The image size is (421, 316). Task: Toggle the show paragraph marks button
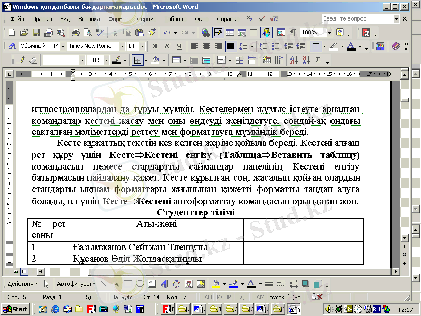(293, 33)
